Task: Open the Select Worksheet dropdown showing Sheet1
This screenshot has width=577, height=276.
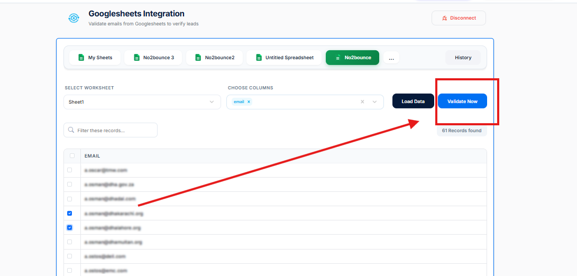Action: pos(142,102)
